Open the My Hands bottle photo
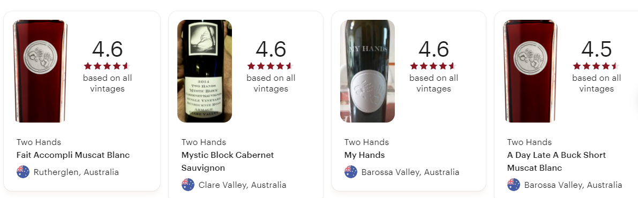 click(x=367, y=71)
